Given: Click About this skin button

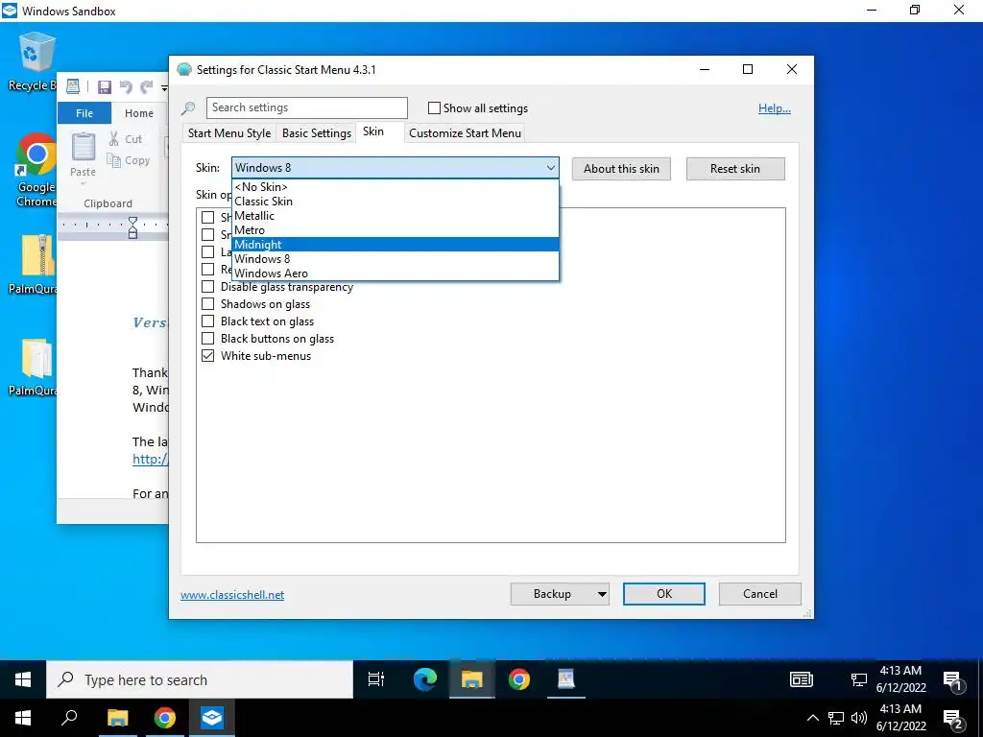Looking at the screenshot, I should (621, 169).
